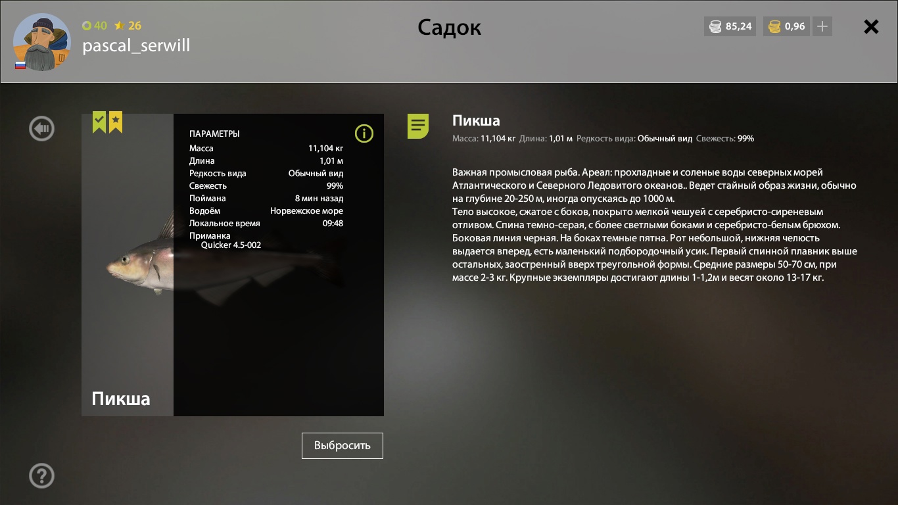Open help via question mark icon
Viewport: 898px width, 505px height.
(41, 475)
